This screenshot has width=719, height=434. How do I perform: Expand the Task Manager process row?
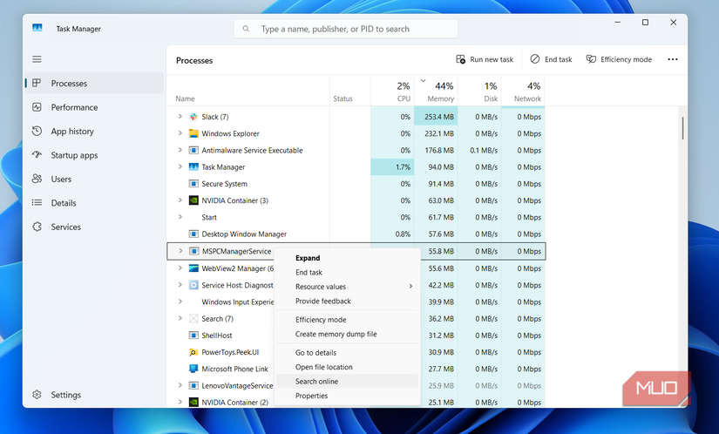pos(180,166)
